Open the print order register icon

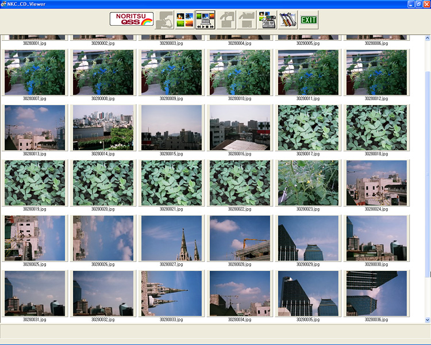(x=267, y=20)
